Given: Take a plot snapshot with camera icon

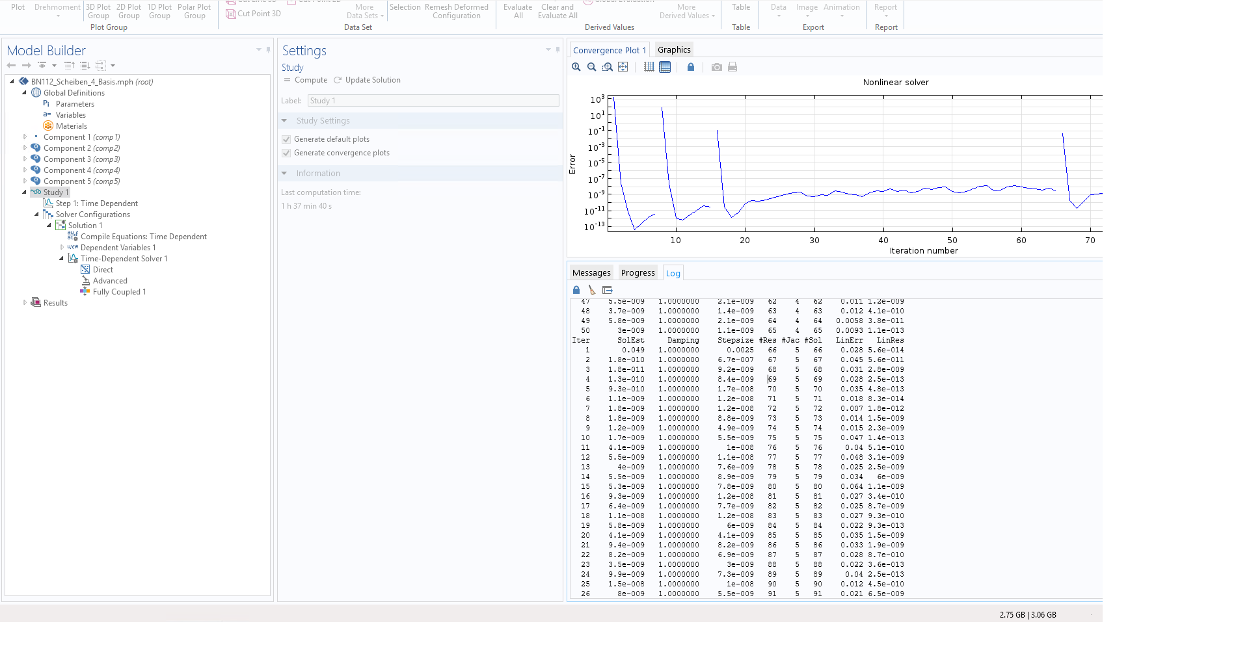Looking at the screenshot, I should click(x=717, y=67).
